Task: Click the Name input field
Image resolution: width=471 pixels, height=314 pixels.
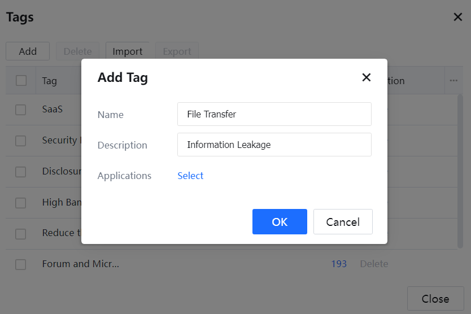Action: [x=274, y=114]
